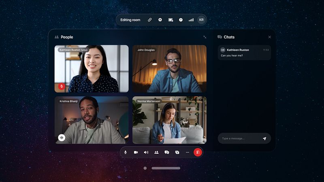Start screen sharing from the bottom toolbar
This screenshot has height=182, width=324.
pos(177,152)
